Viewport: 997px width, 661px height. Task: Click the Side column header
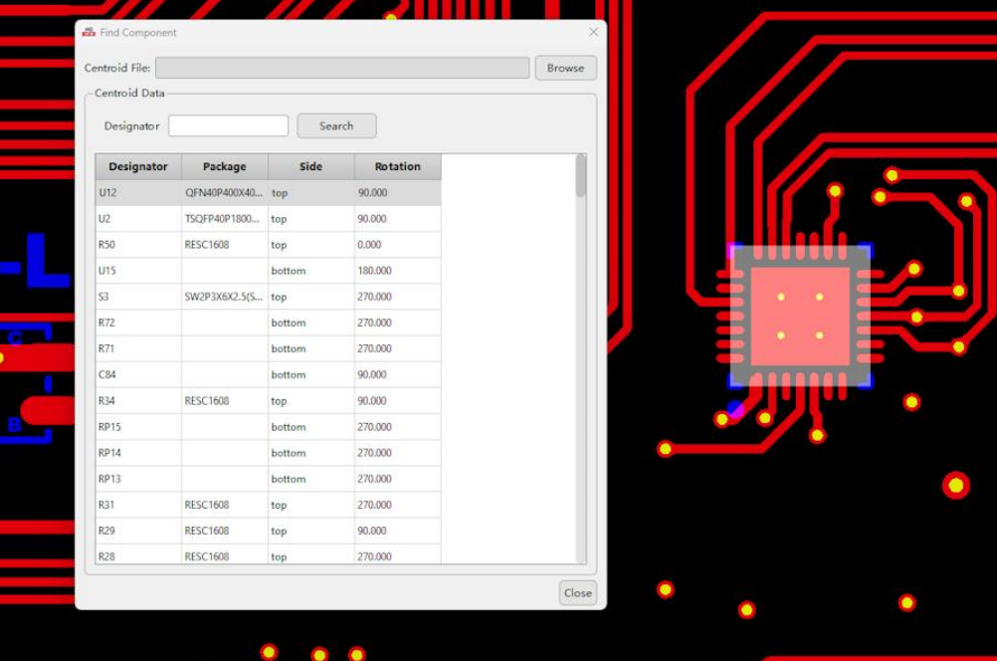point(310,166)
